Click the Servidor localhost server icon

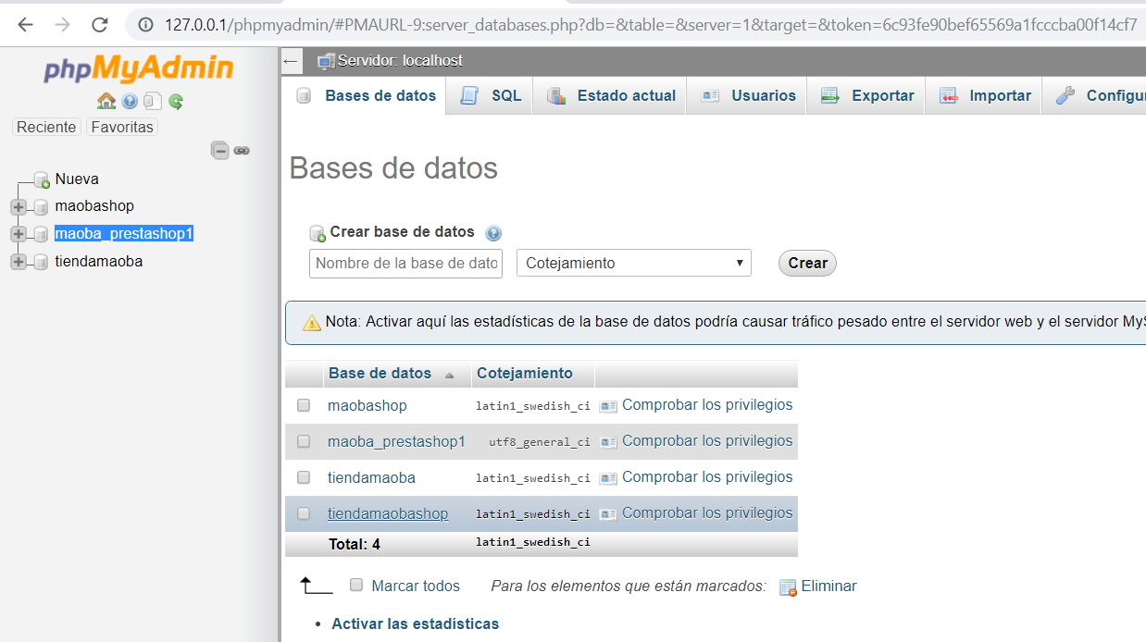(326, 61)
